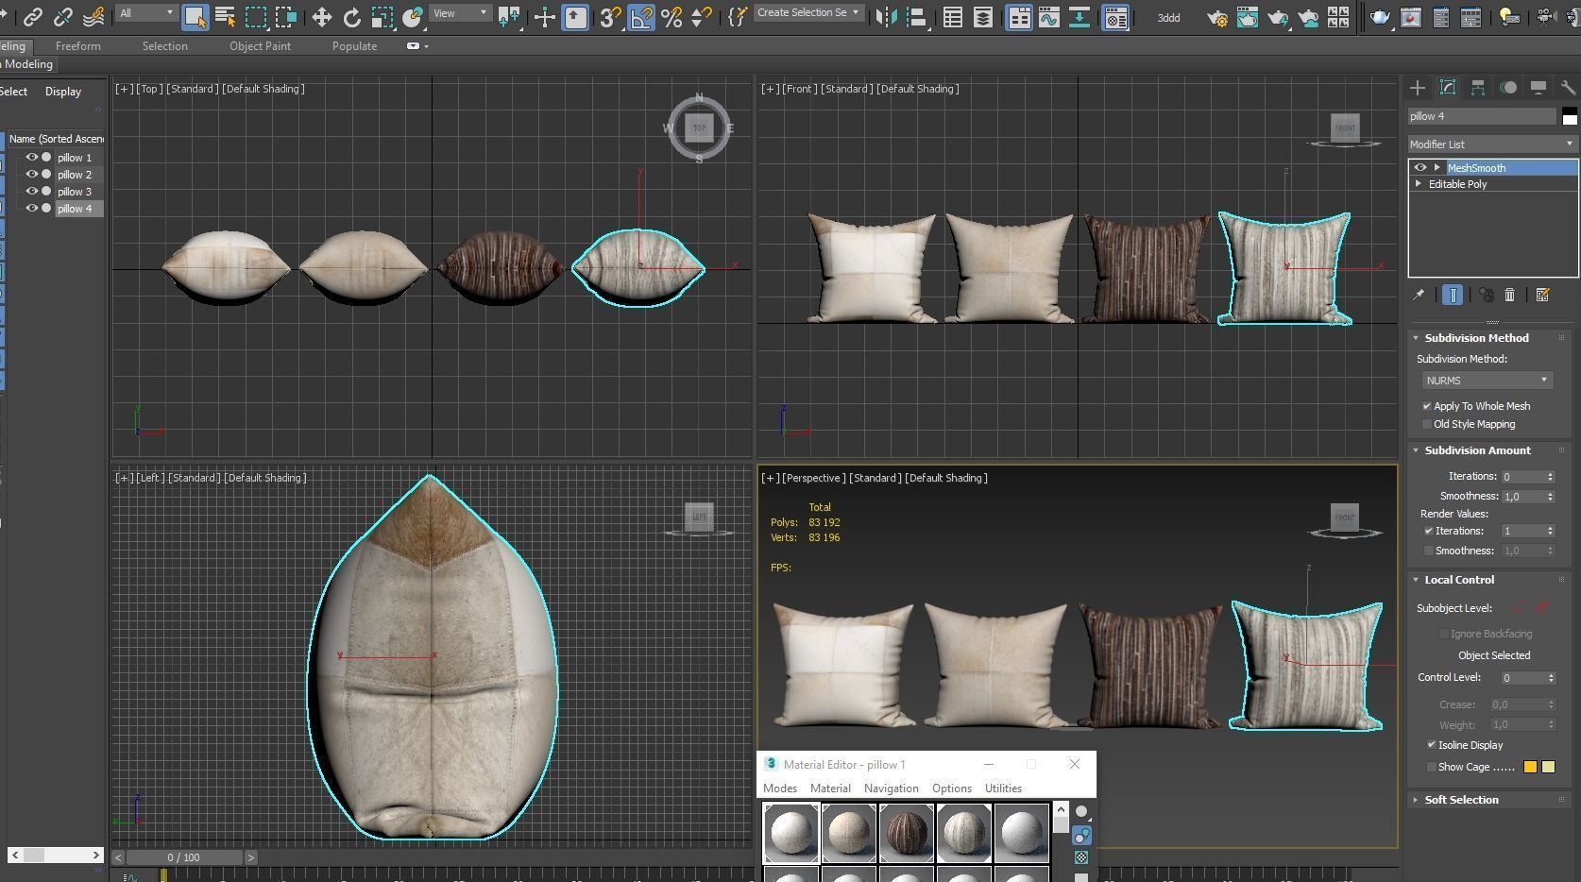Toggle Show End Result icon
This screenshot has width=1581, height=882.
(1453, 295)
